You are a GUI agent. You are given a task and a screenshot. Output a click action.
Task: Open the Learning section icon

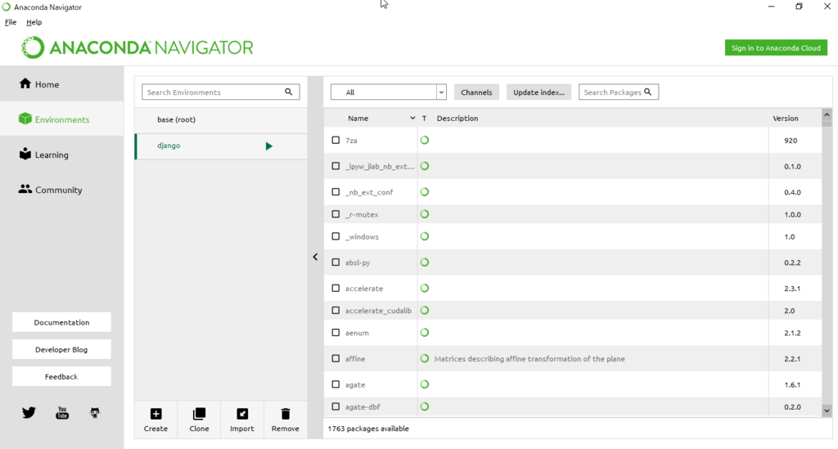(x=25, y=154)
